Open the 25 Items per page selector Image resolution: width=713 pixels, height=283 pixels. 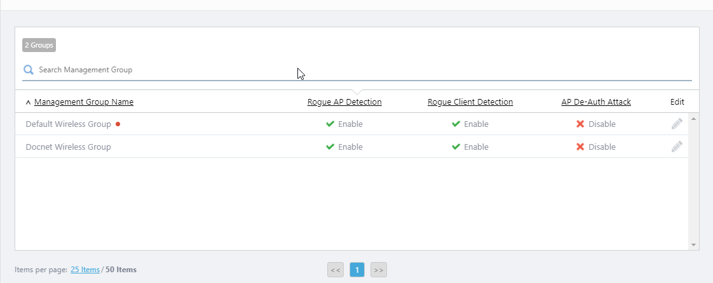coord(85,270)
